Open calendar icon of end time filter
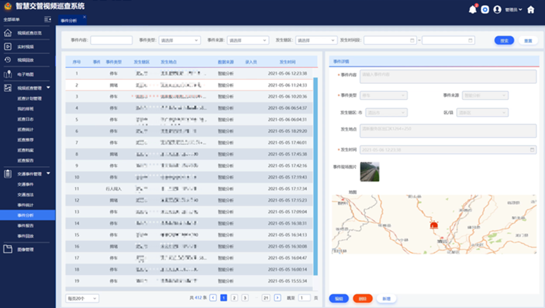The image size is (545, 308). [x=470, y=40]
